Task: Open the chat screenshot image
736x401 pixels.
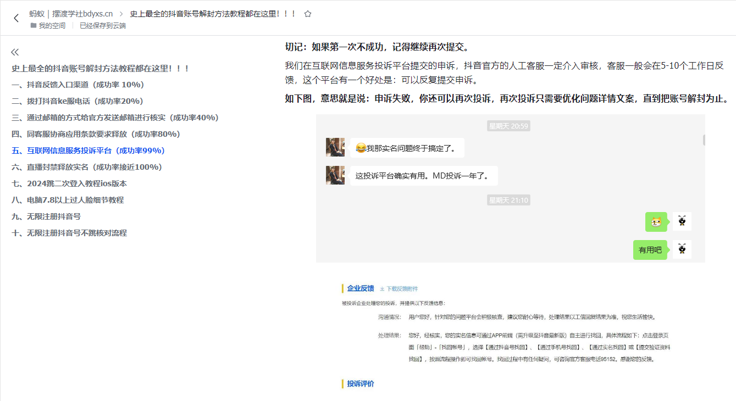Action: [x=511, y=188]
